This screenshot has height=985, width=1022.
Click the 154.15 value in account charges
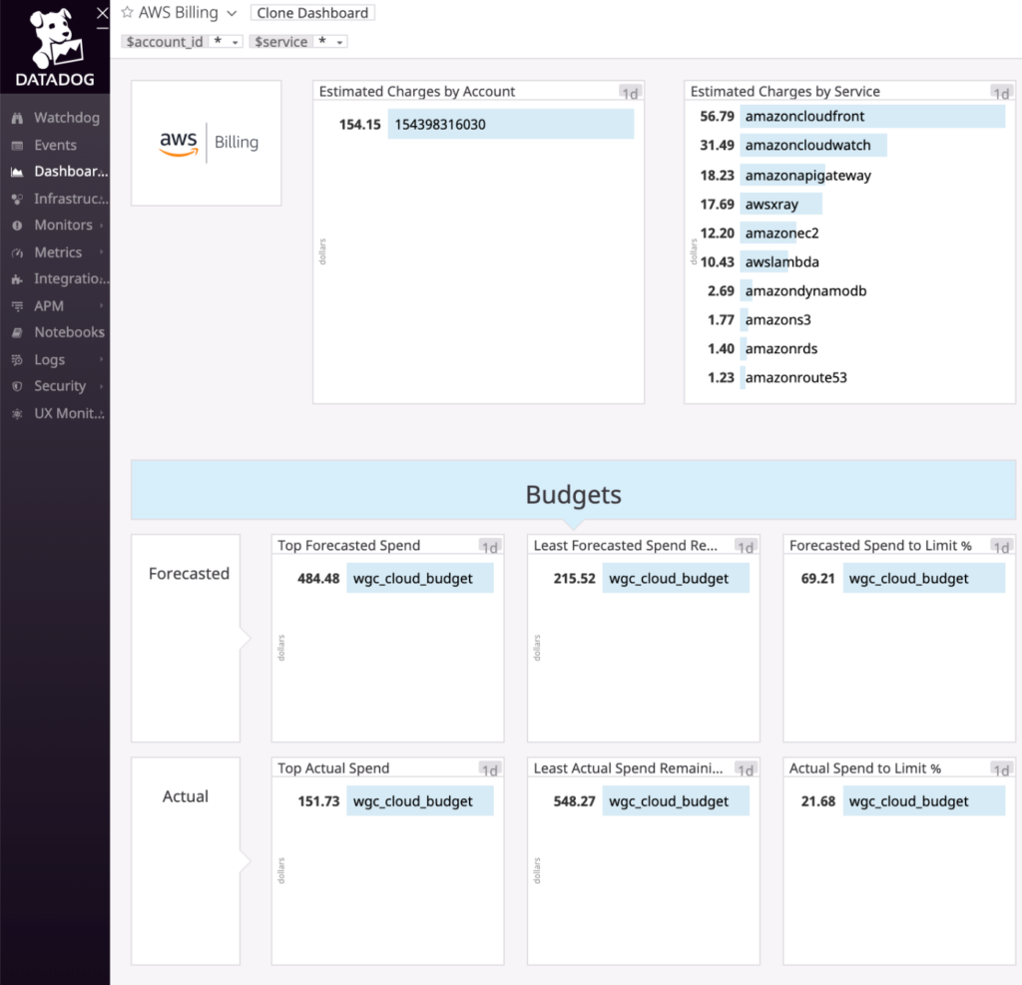[x=359, y=125]
